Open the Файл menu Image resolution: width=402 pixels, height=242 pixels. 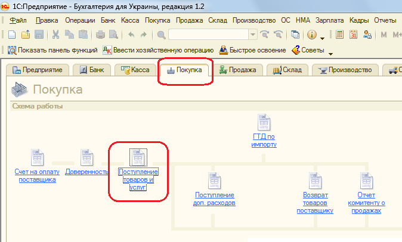[x=18, y=20]
